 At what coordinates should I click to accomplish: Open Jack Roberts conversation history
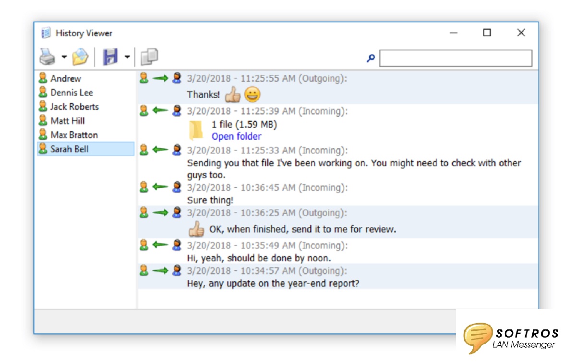[74, 107]
